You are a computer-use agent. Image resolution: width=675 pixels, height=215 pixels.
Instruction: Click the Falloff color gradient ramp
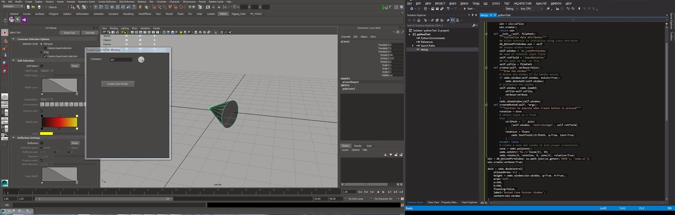coord(59,122)
